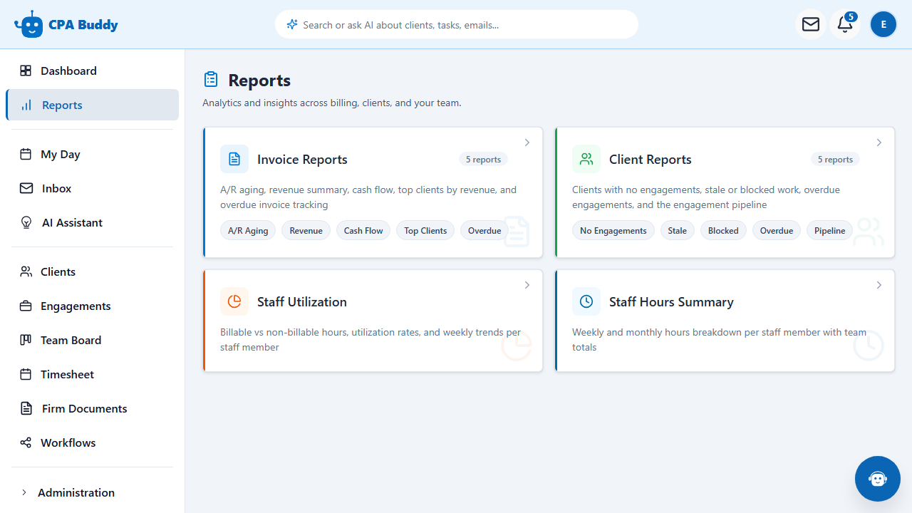Open the Blocked work report chip
The image size is (912, 513).
pyautogui.click(x=723, y=230)
